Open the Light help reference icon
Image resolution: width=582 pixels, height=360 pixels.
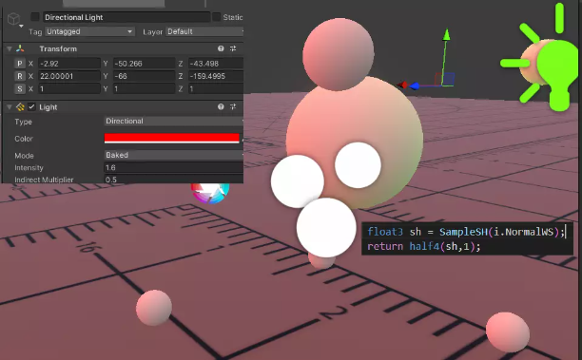pyautogui.click(x=221, y=106)
